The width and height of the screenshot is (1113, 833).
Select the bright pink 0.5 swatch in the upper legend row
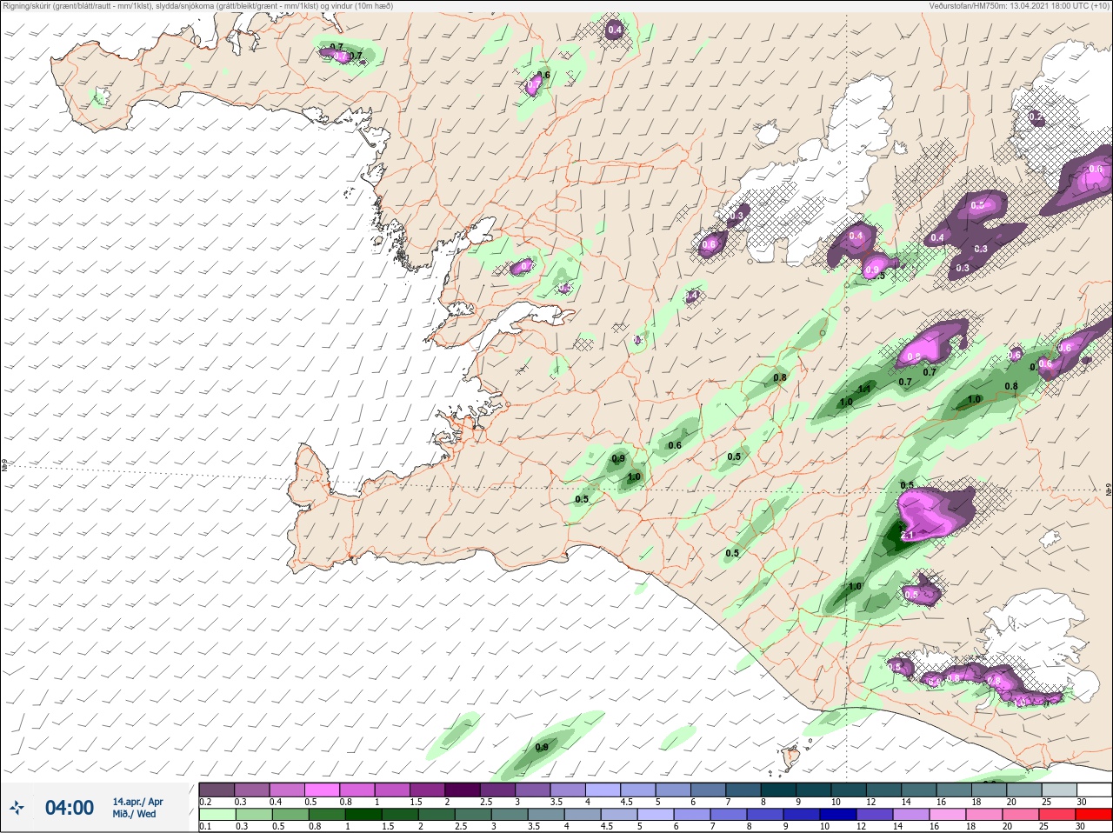(x=323, y=789)
